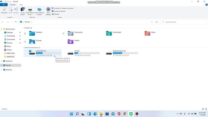Open System properties
The width and height of the screenshot is (208, 117).
coord(58,11)
